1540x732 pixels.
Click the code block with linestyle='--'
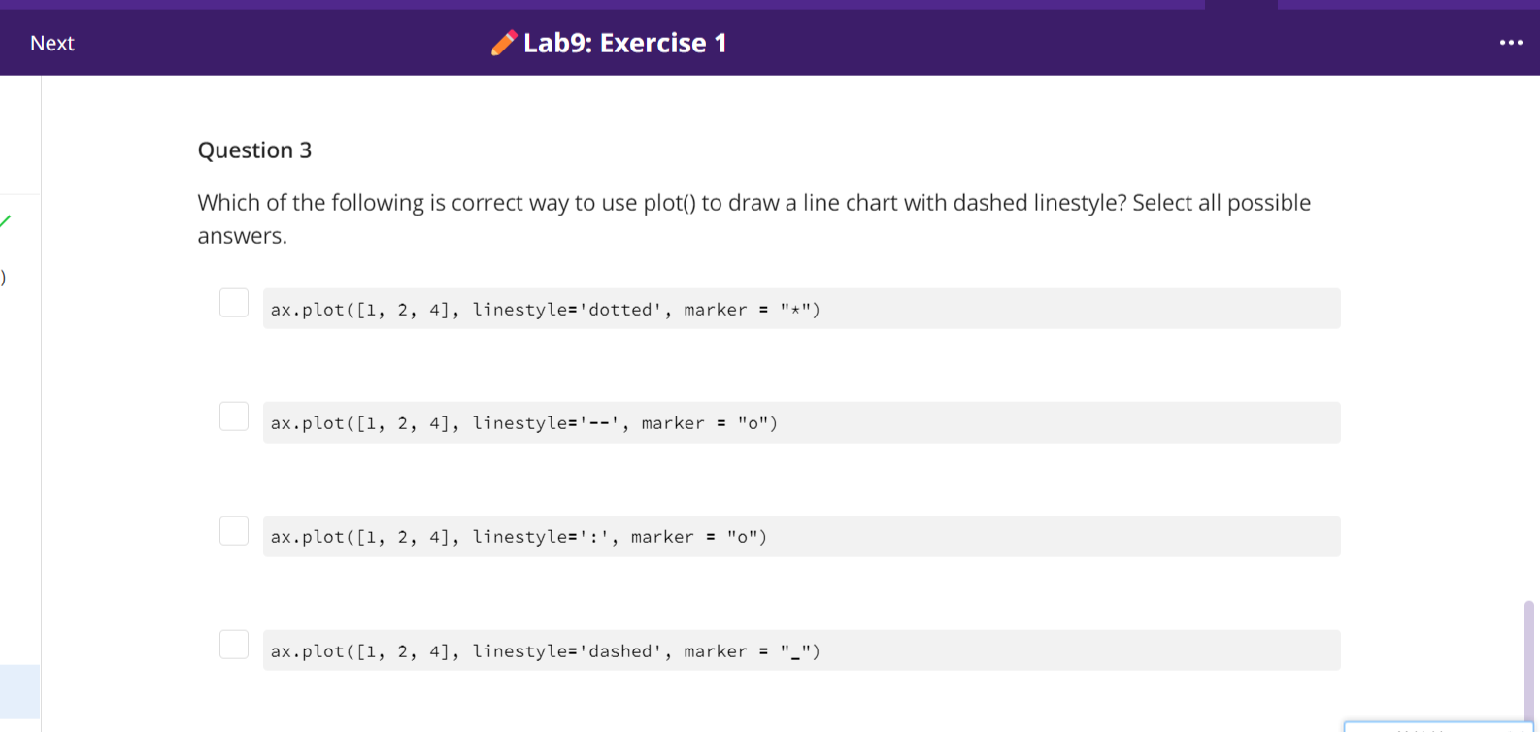tap(801, 422)
